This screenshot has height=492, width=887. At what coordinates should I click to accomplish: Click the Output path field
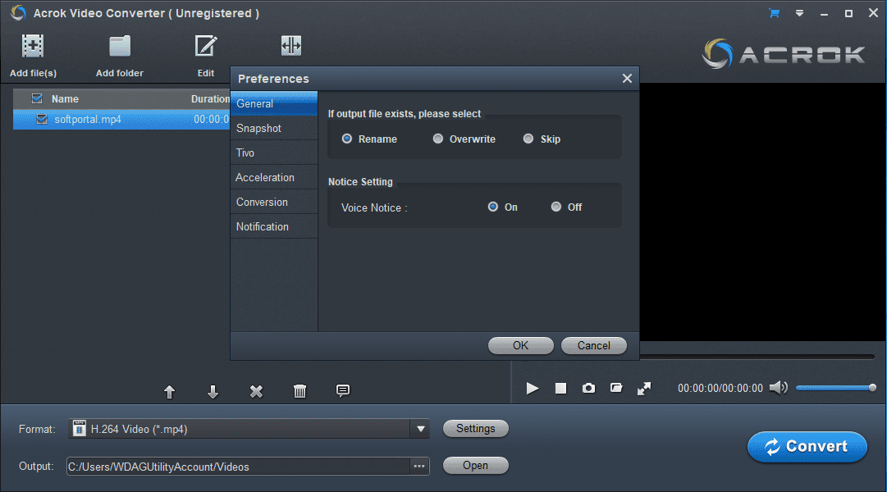[x=238, y=467]
